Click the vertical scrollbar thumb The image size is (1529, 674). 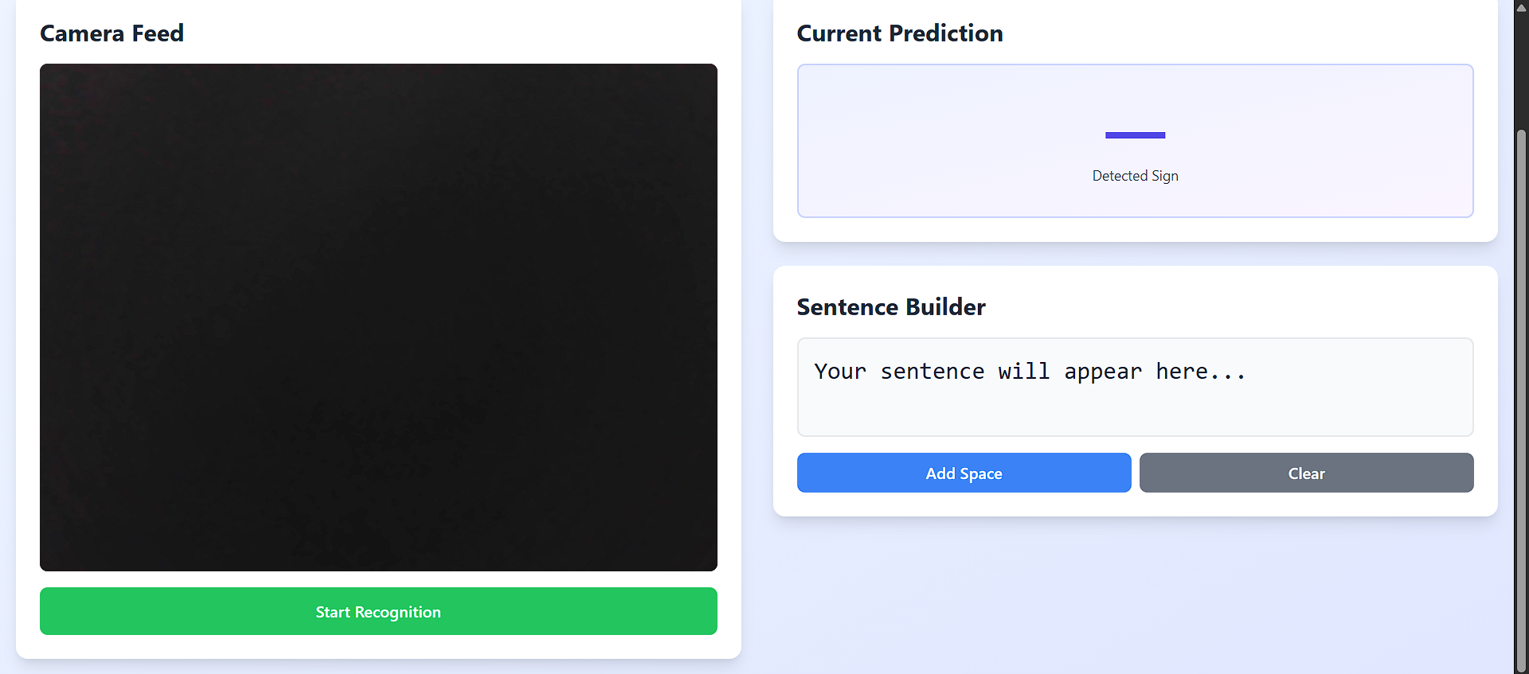[x=1521, y=398]
